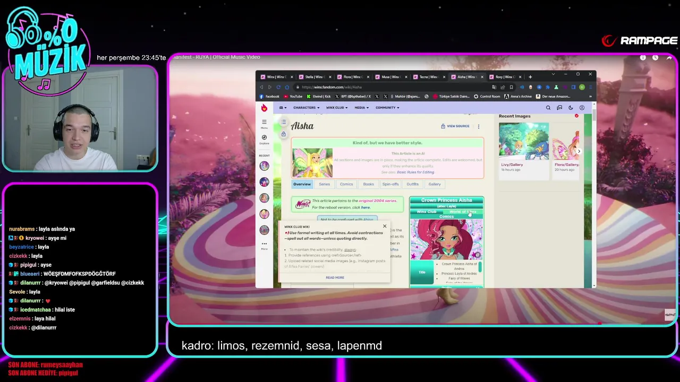The image size is (680, 382).
Task: Go back with browser back arrow
Action: coord(261,87)
